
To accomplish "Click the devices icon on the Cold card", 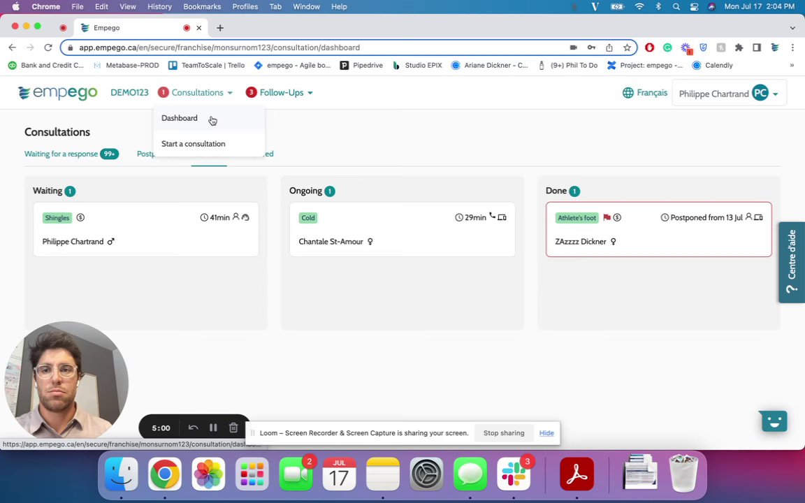I will pos(502,217).
